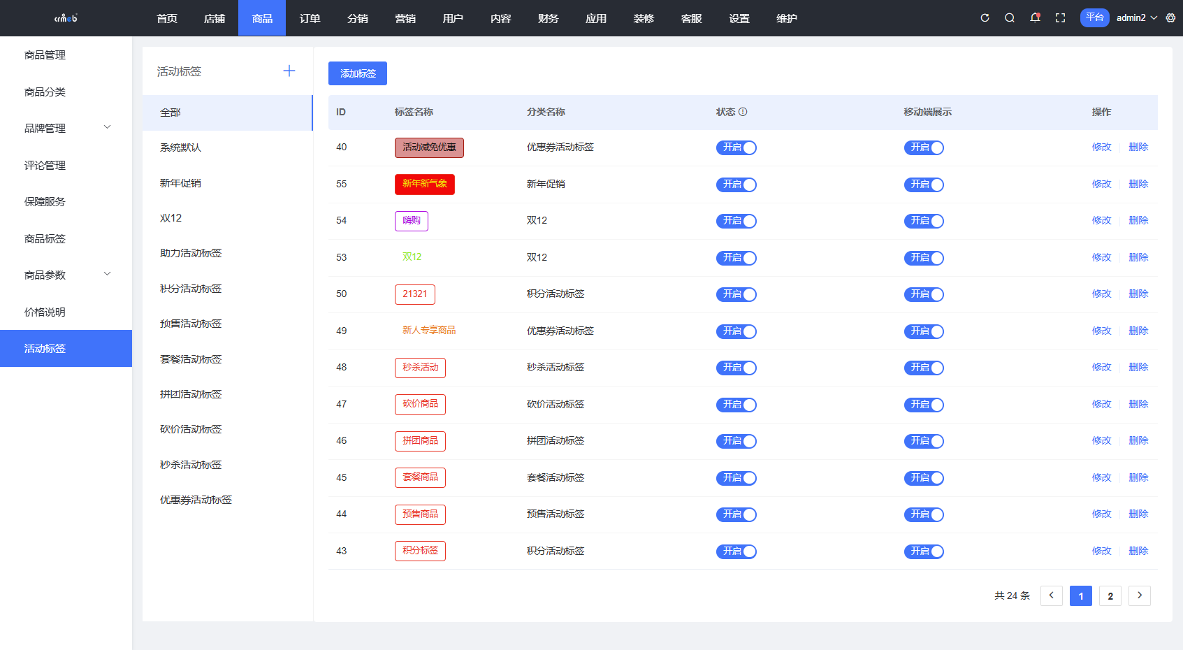Click 修改 link for ID 54
Image resolution: width=1183 pixels, height=650 pixels.
click(1101, 221)
